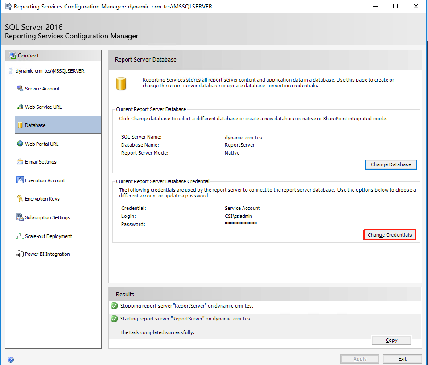Screen dimensions: 428x365
Task: Select the Database page in sidebar
Action: click(x=58, y=125)
